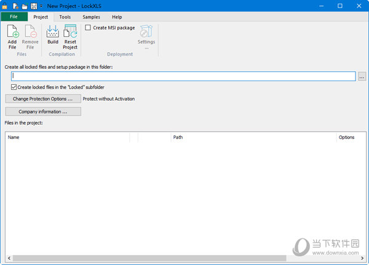Click Change Protection Options button
Viewport: 369px width, 265px height.
43,99
